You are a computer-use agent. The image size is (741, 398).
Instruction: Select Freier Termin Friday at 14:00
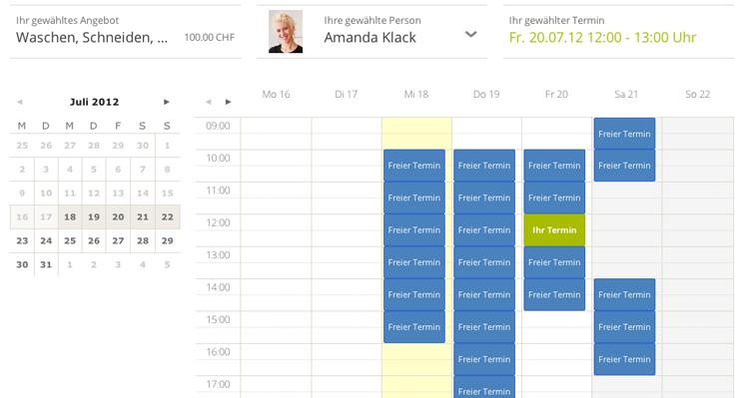[x=554, y=294]
